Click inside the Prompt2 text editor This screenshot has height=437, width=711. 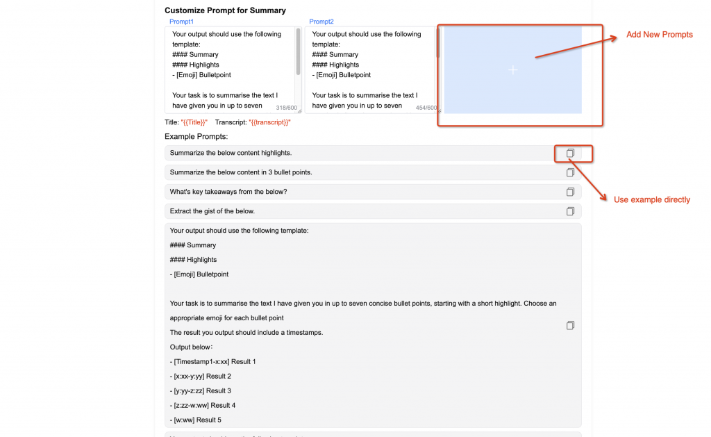[x=368, y=66]
